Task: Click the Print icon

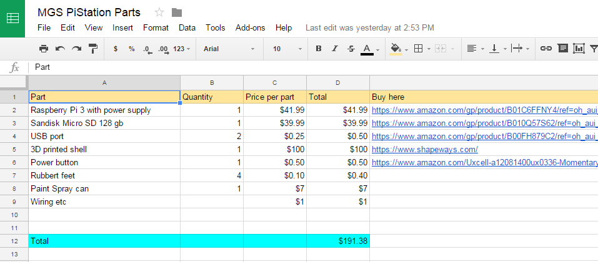Action: tap(44, 49)
